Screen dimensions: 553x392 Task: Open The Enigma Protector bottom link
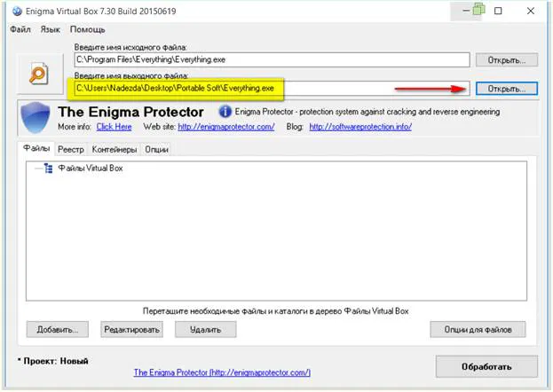pos(222,372)
